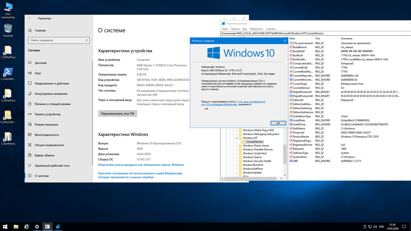Expand Windows Script Host key
Viewport: 411px width, 231px height.
(x=237, y=153)
